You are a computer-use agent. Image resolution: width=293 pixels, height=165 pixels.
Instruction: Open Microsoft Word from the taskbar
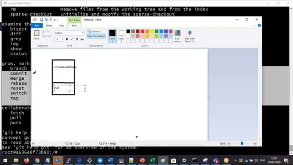click(110, 160)
